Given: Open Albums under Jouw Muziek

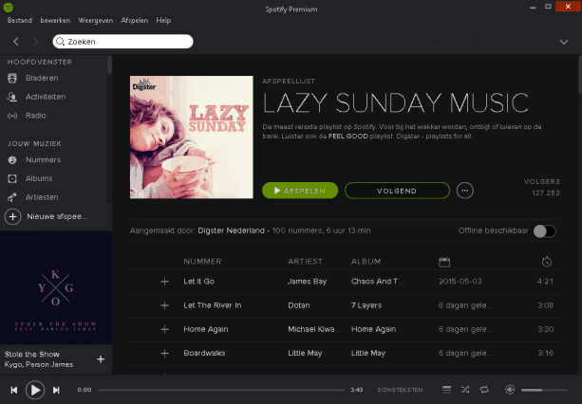Looking at the screenshot, I should coord(39,178).
